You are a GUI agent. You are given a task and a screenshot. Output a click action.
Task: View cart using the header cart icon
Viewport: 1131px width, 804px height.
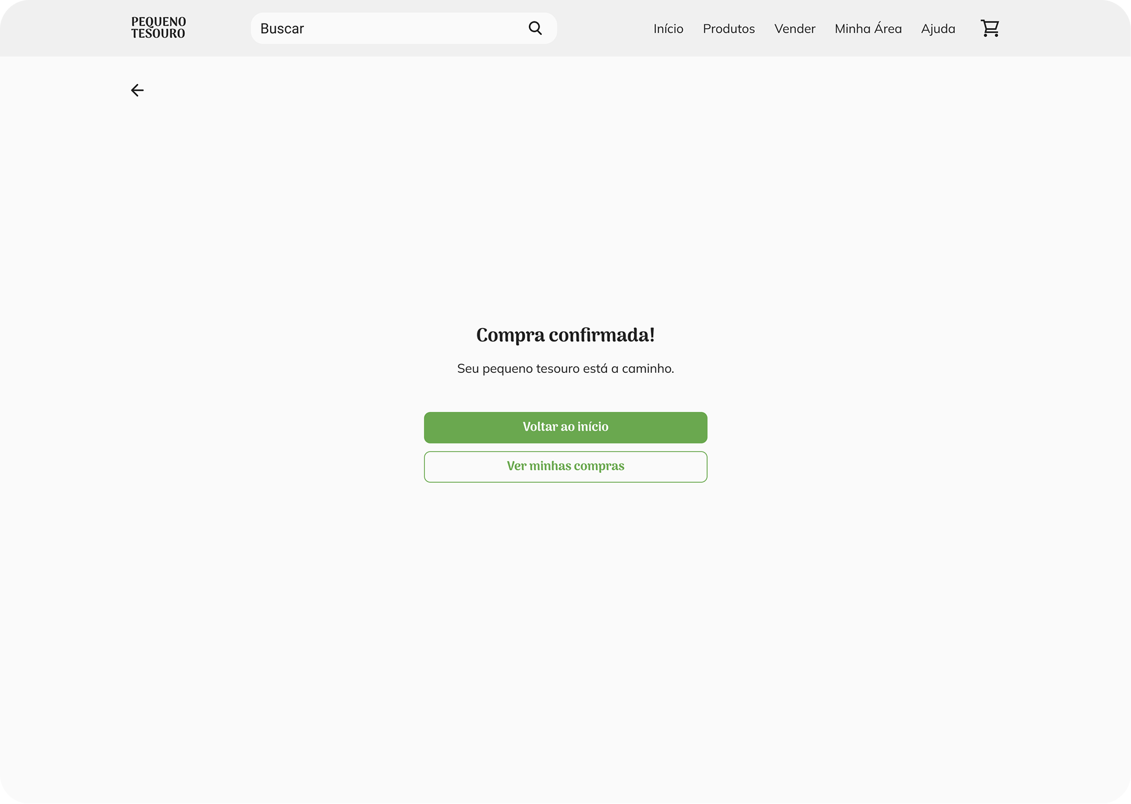pos(989,28)
